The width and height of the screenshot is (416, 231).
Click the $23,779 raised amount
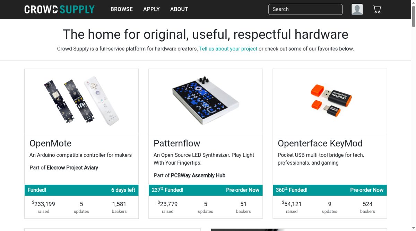(x=167, y=204)
